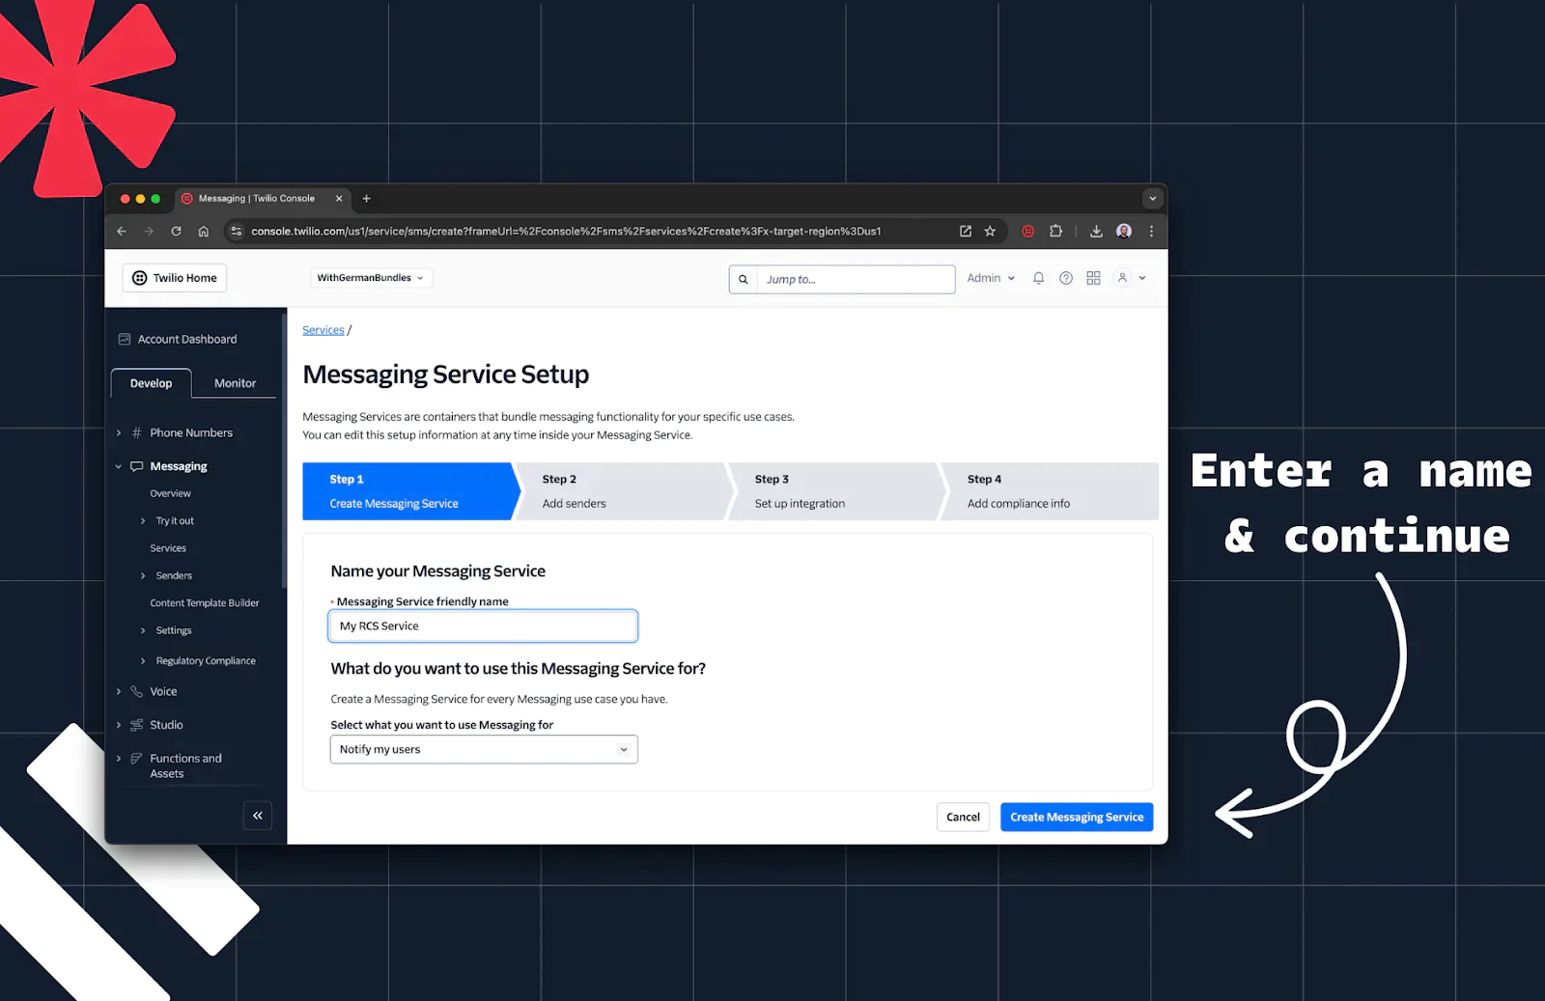Screen dimensions: 1545x1001
Task: Collapse the sidebar with double chevron
Action: pos(258,816)
